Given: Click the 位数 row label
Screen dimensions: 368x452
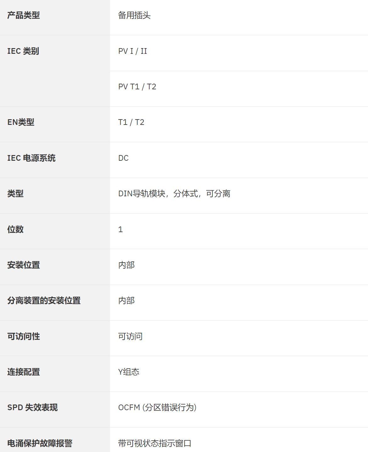Looking at the screenshot, I should click(x=15, y=229).
